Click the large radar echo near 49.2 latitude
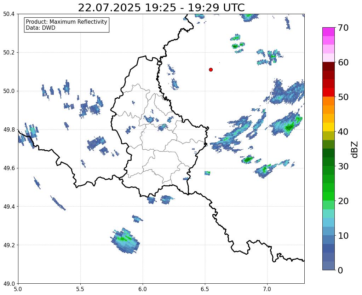 (125, 241)
